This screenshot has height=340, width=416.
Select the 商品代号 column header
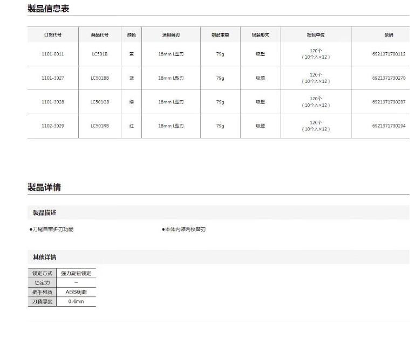click(x=100, y=34)
